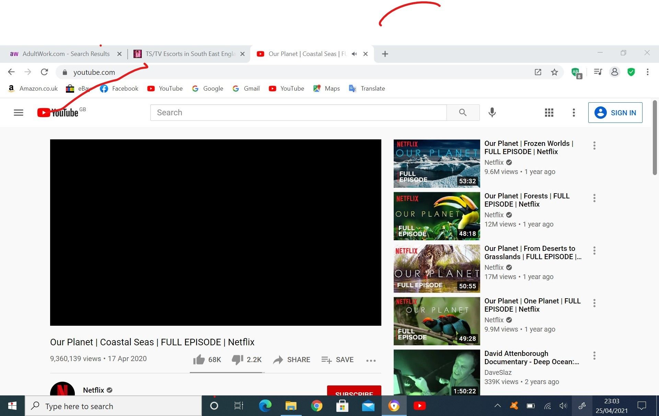Open options for David Attenborough documentary video
Viewport: 659px width, 416px height.
click(594, 356)
